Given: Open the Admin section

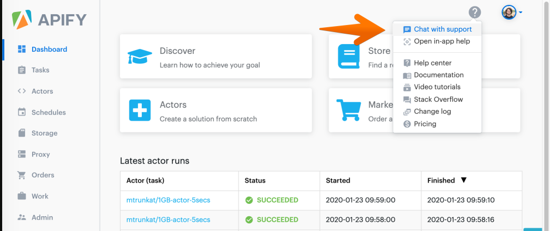Looking at the screenshot, I should coord(42,217).
